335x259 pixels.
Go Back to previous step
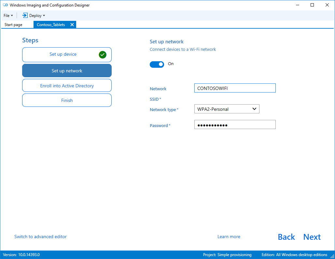(x=286, y=237)
